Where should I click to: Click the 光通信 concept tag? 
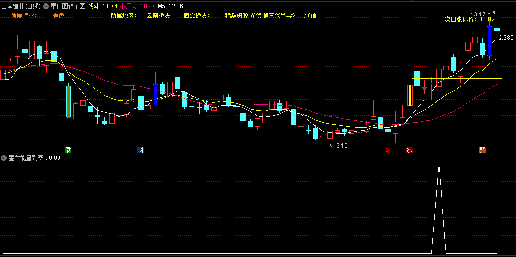(x=308, y=15)
